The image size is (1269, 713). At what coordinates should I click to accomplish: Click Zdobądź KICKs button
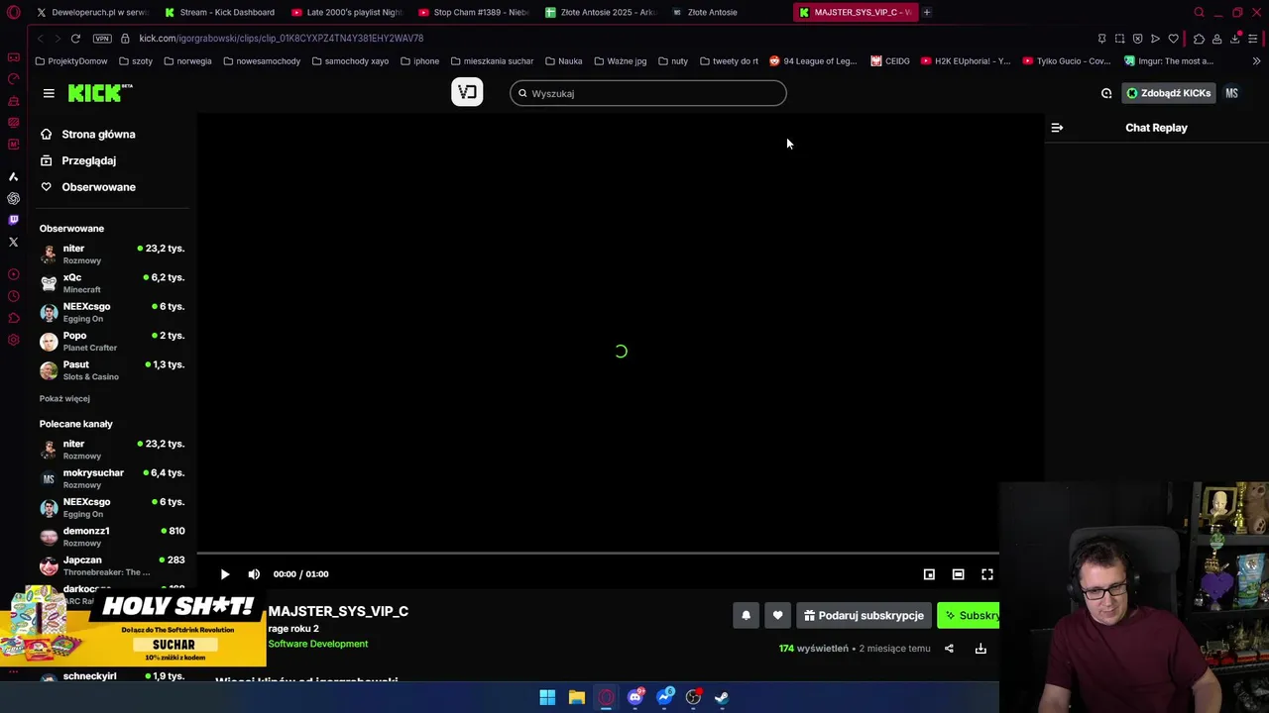click(1168, 93)
